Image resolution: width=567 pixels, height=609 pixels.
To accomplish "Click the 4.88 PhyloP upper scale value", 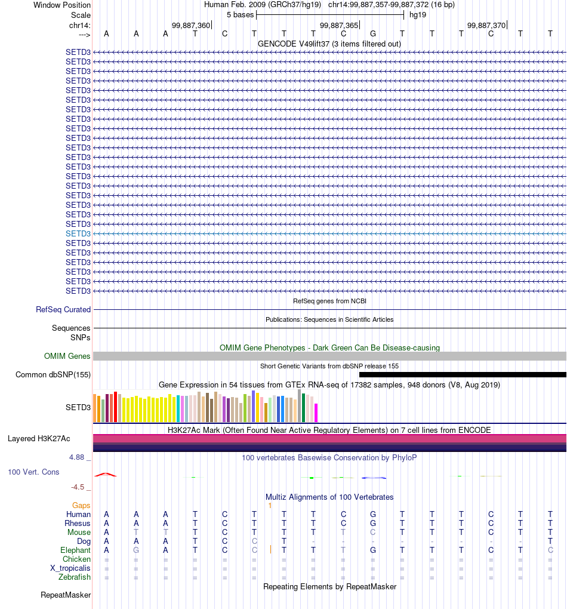I will click(x=76, y=457).
